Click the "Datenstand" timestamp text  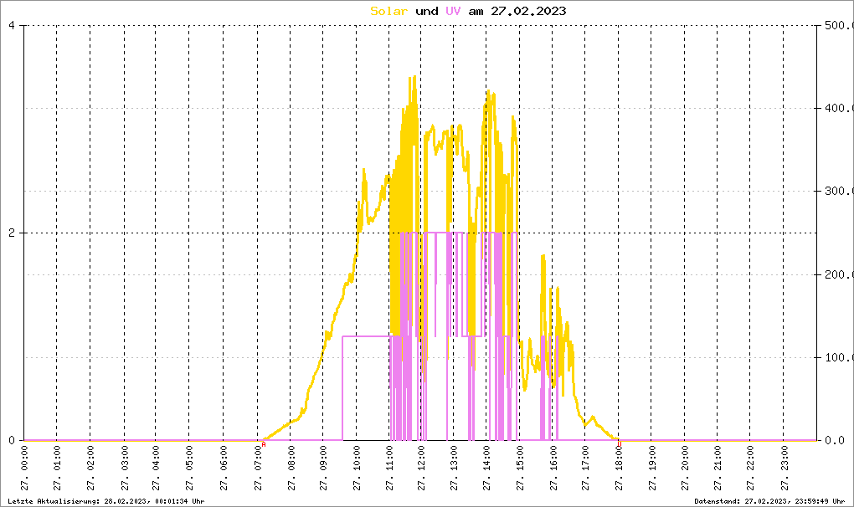[x=769, y=501]
